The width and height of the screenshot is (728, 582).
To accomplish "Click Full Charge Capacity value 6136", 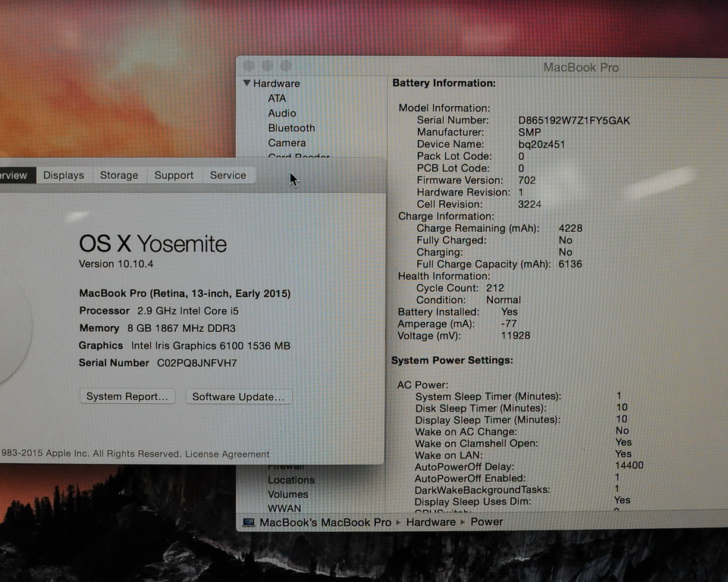I will click(x=570, y=264).
